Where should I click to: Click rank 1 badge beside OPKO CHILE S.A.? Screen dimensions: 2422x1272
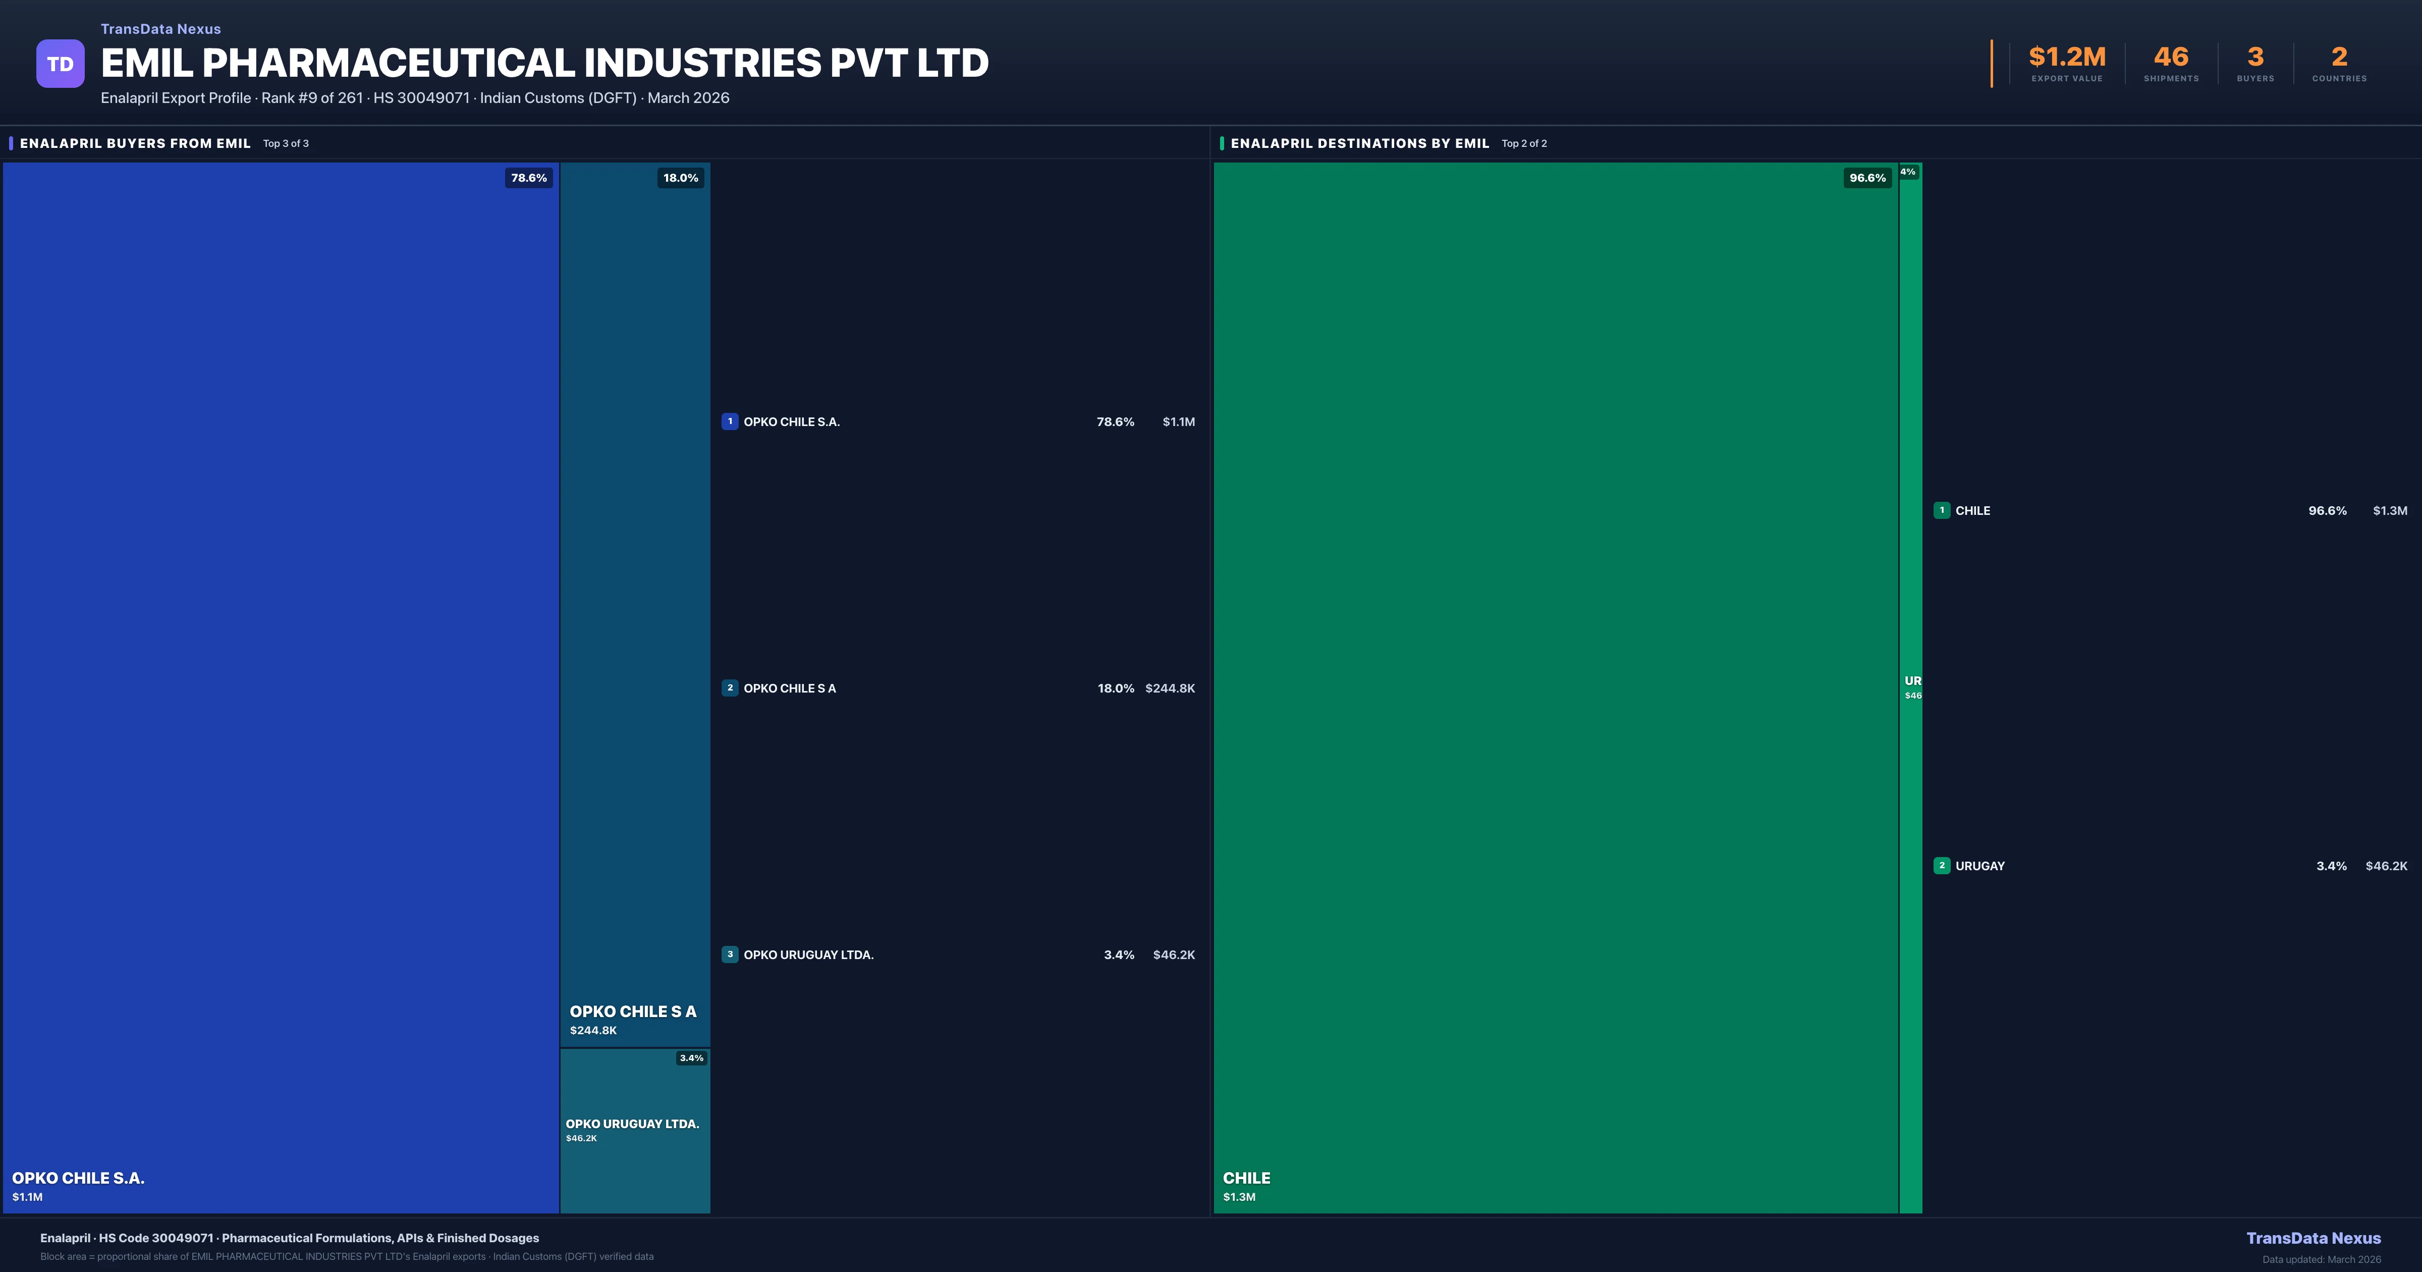click(x=730, y=421)
